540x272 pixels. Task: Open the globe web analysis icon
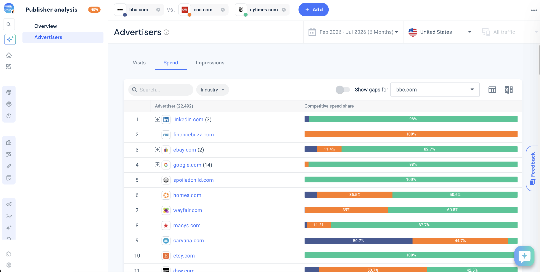tap(9, 92)
